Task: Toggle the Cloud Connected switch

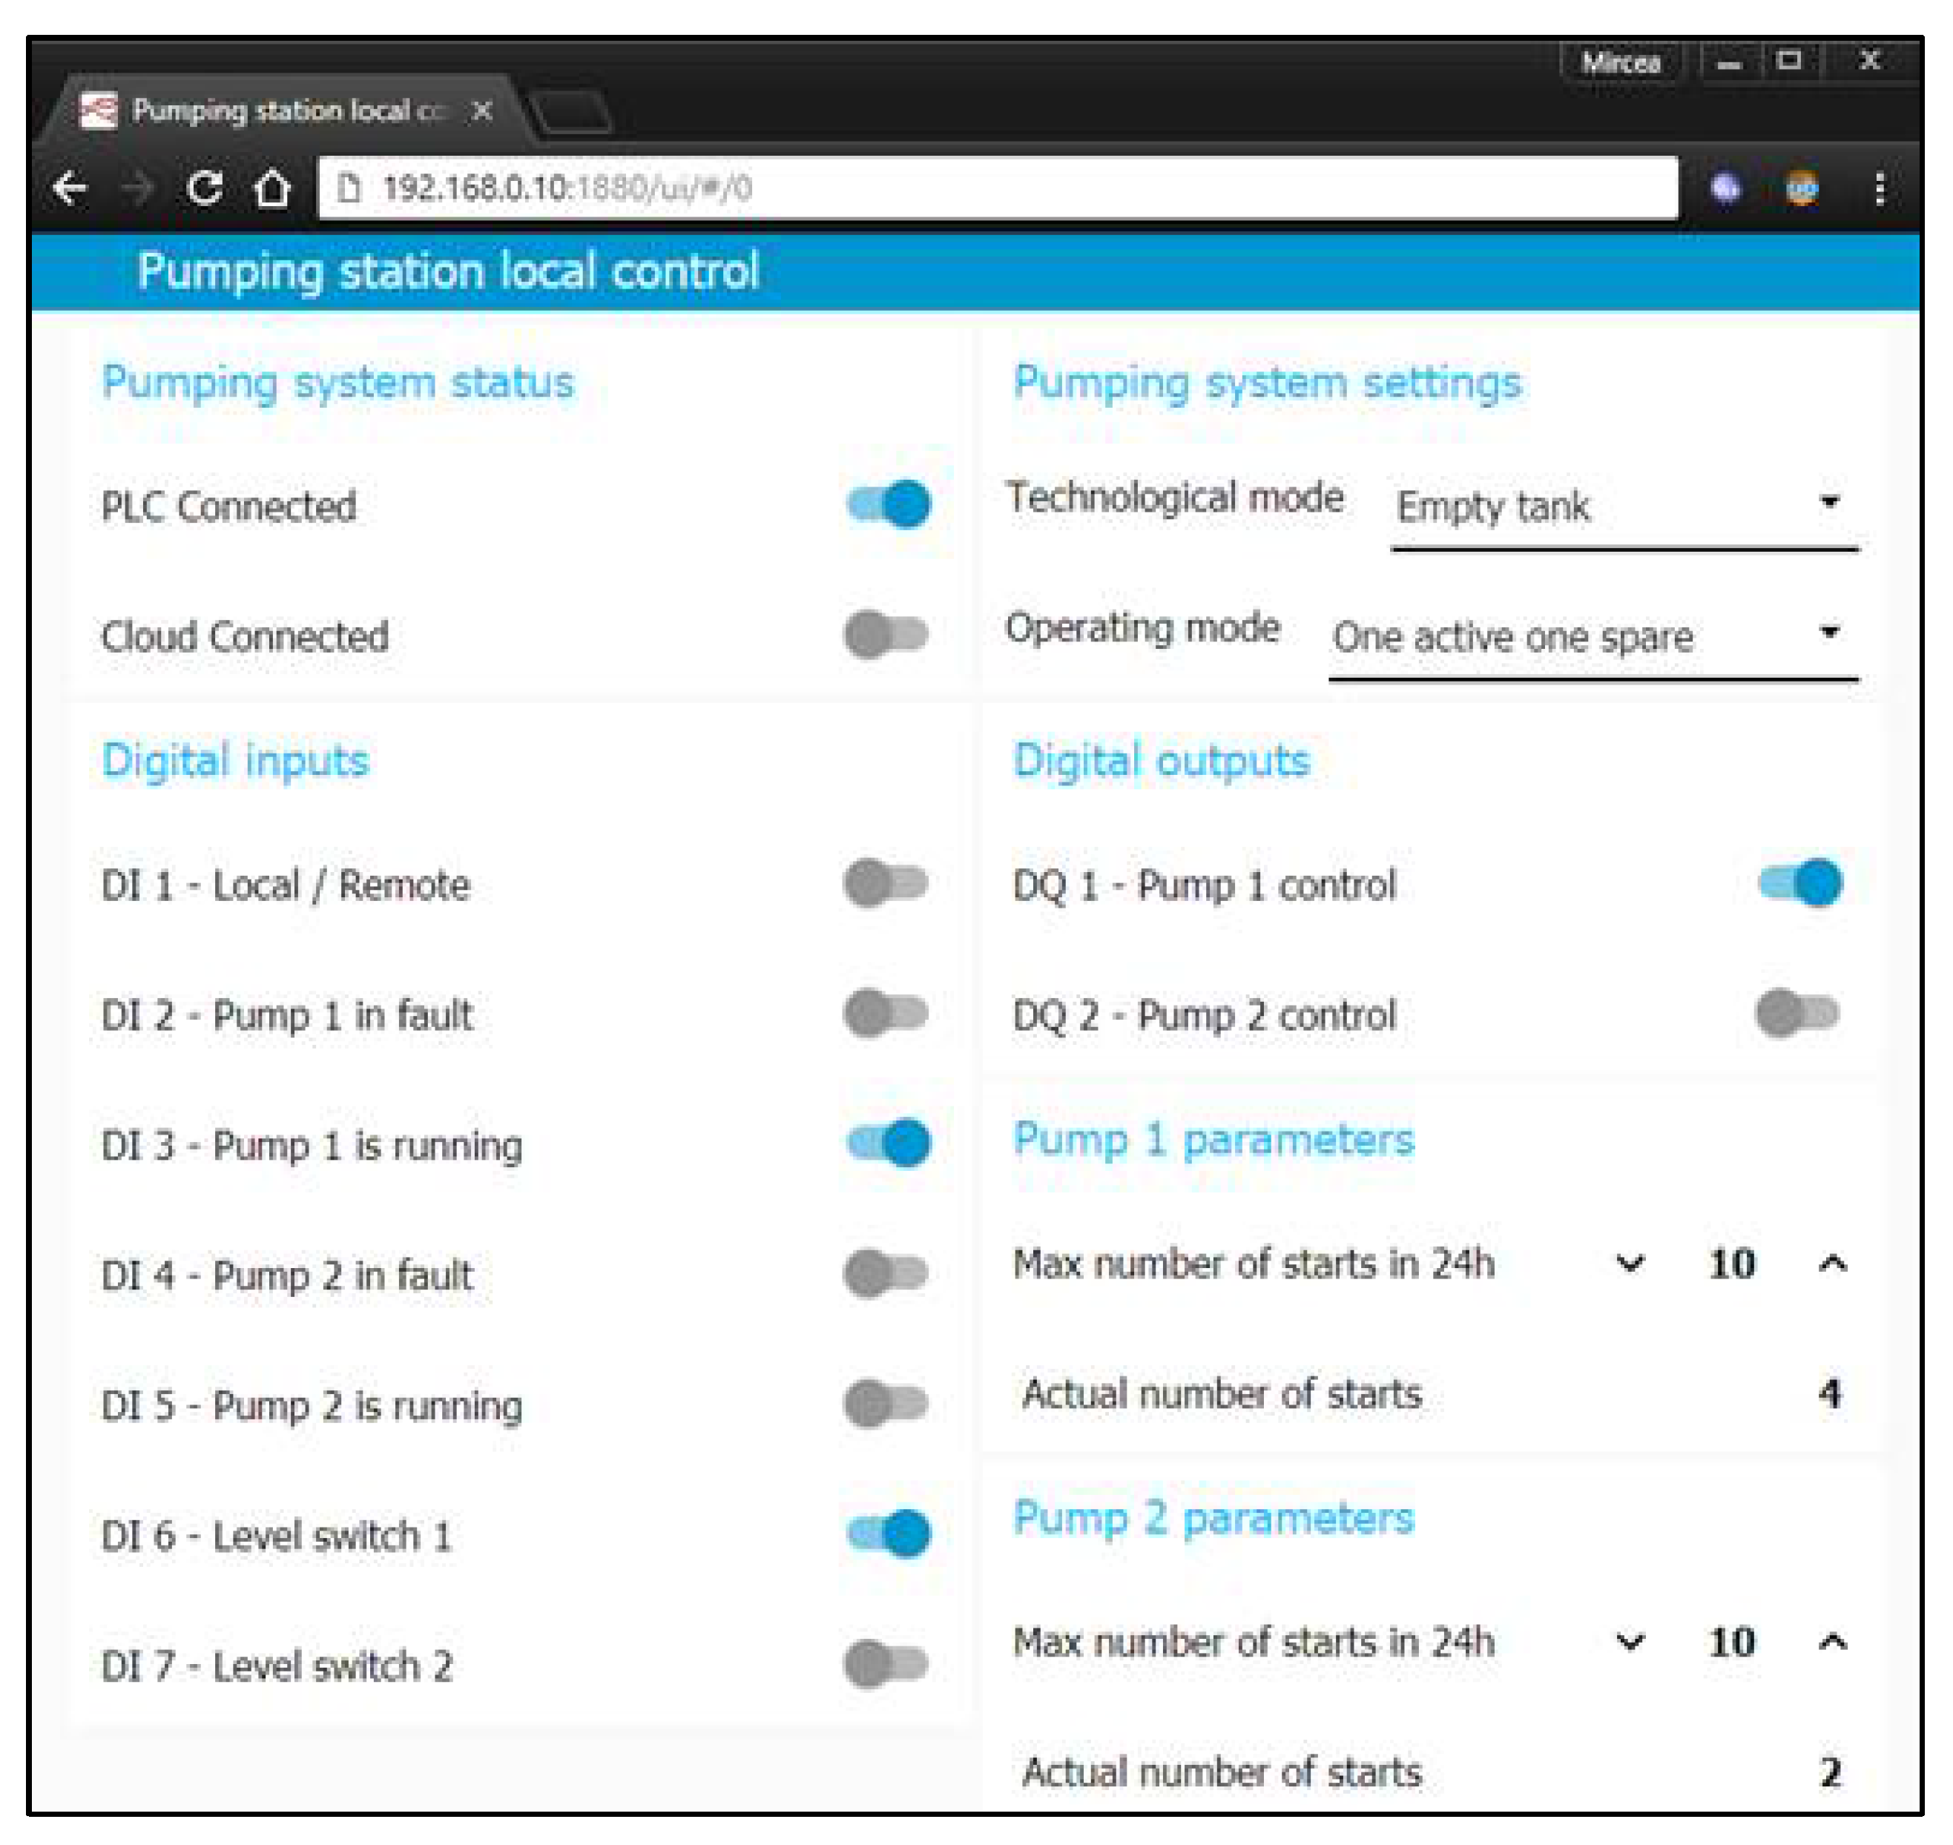Action: pos(886,634)
